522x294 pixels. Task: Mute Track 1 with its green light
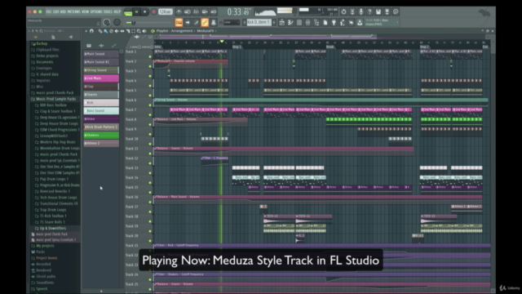tap(150, 56)
